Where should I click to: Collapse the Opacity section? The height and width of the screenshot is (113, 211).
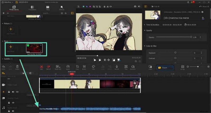[145, 30]
